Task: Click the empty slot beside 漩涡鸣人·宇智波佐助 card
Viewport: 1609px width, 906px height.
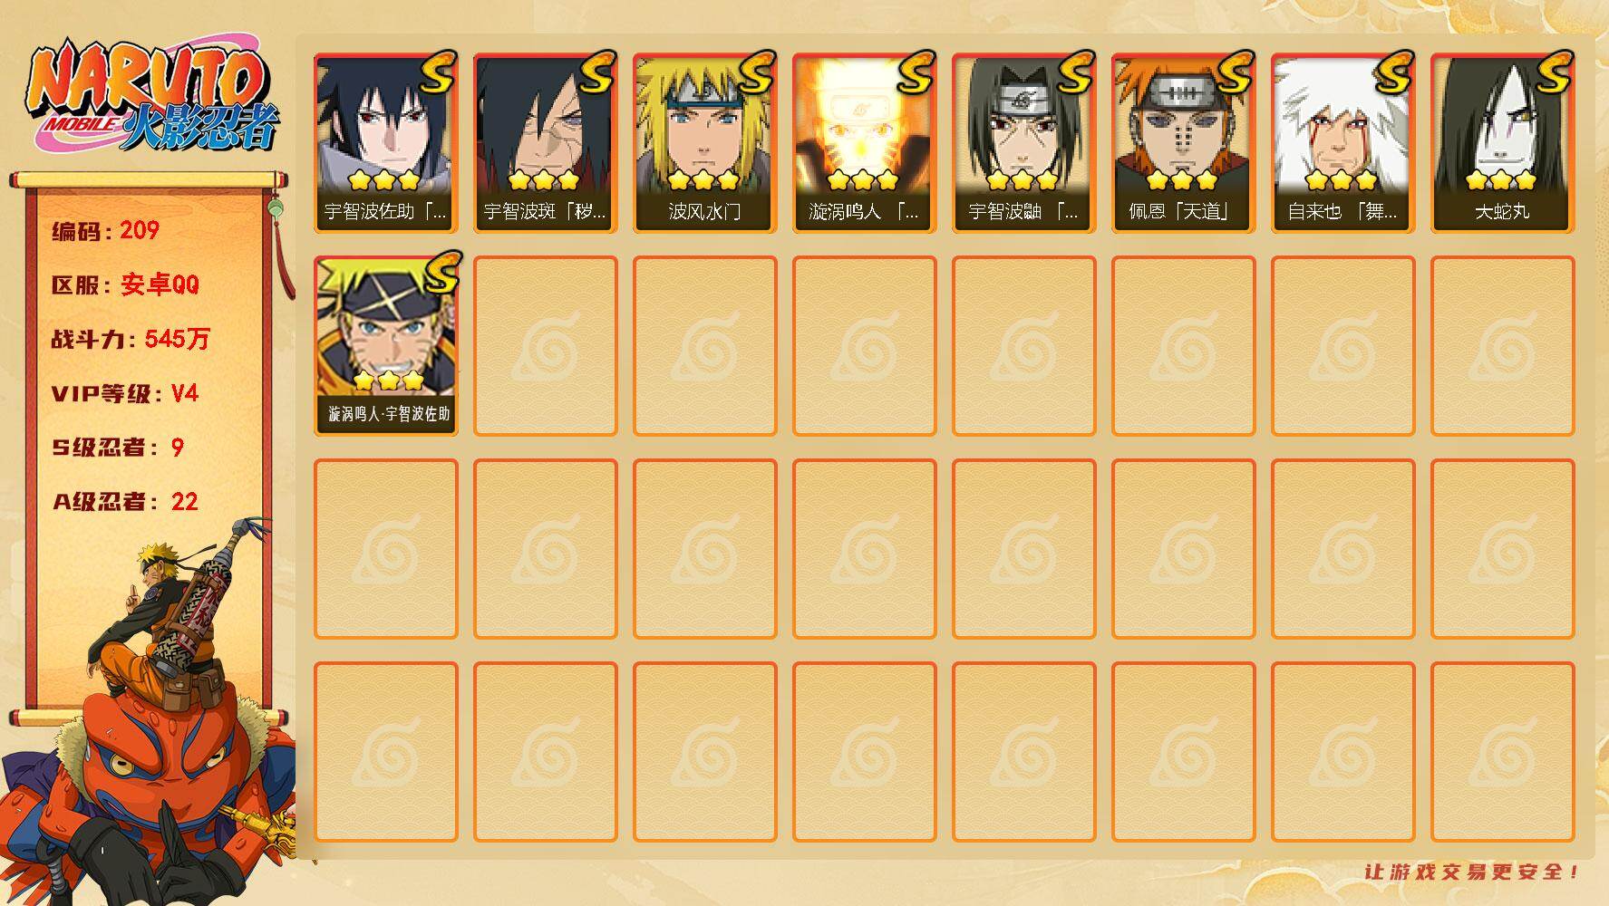Action: point(546,346)
